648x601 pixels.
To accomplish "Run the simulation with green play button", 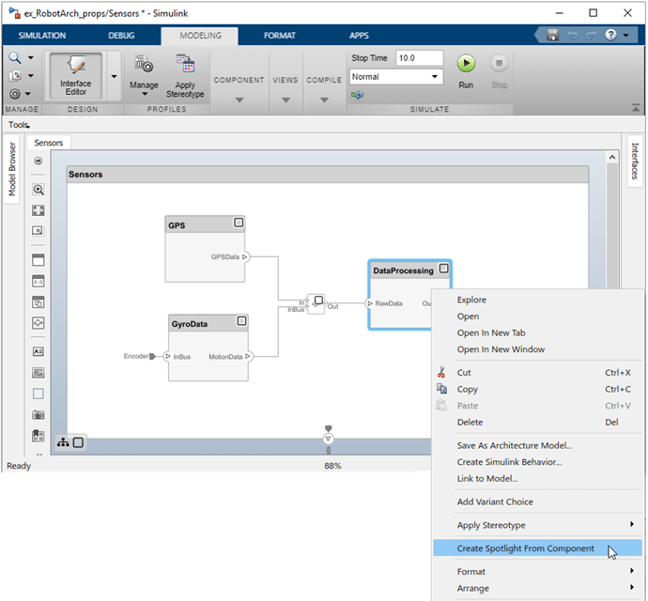I will click(466, 63).
